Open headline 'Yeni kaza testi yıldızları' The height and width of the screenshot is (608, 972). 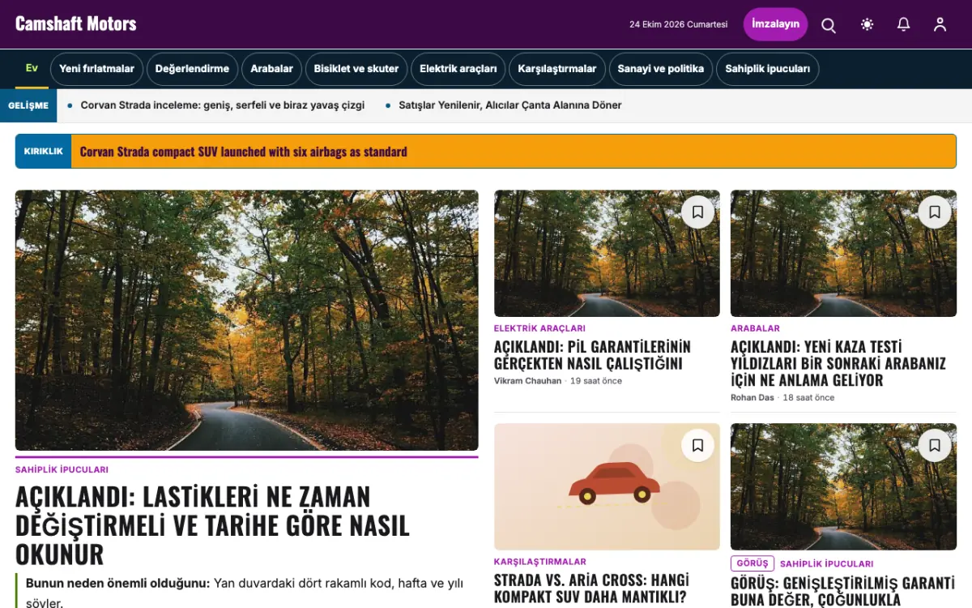(838, 363)
